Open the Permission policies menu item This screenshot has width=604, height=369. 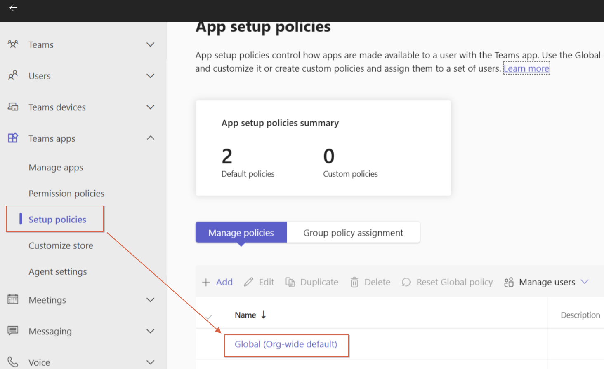tap(66, 194)
